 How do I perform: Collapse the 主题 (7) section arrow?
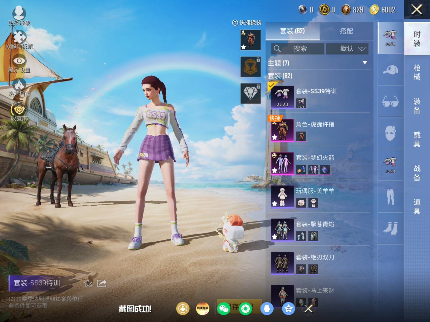point(365,63)
